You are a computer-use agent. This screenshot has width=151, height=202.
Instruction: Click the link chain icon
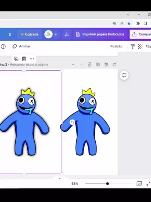148,46
